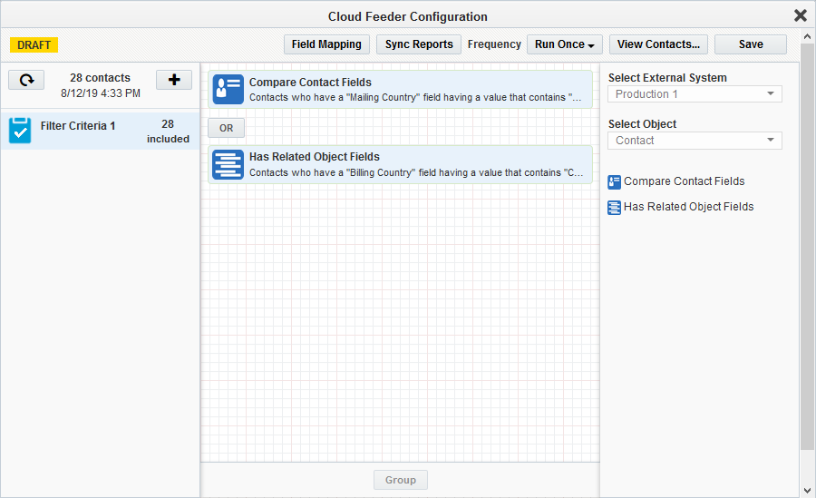
Task: Click the Filter Criteria 1 clipboard icon
Action: (20, 131)
